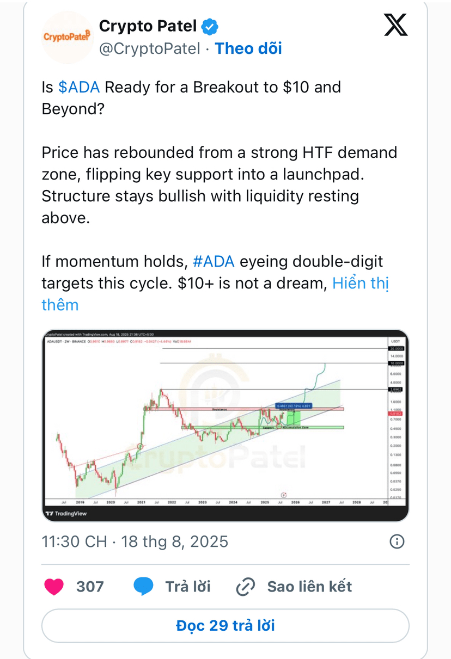Viewport: 451px width, 659px height.
Task: Click Sao liên kết copy link text
Action: 309,587
